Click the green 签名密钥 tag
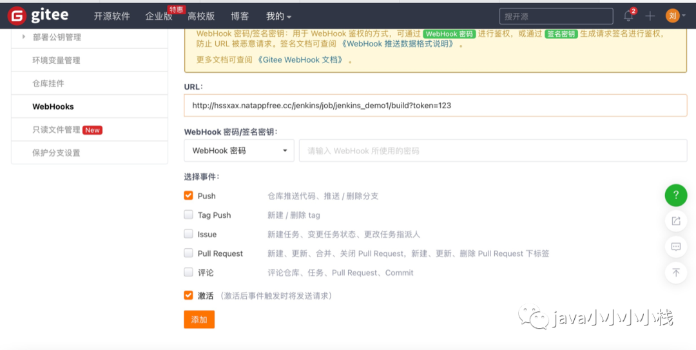The height and width of the screenshot is (350, 696). 561,34
